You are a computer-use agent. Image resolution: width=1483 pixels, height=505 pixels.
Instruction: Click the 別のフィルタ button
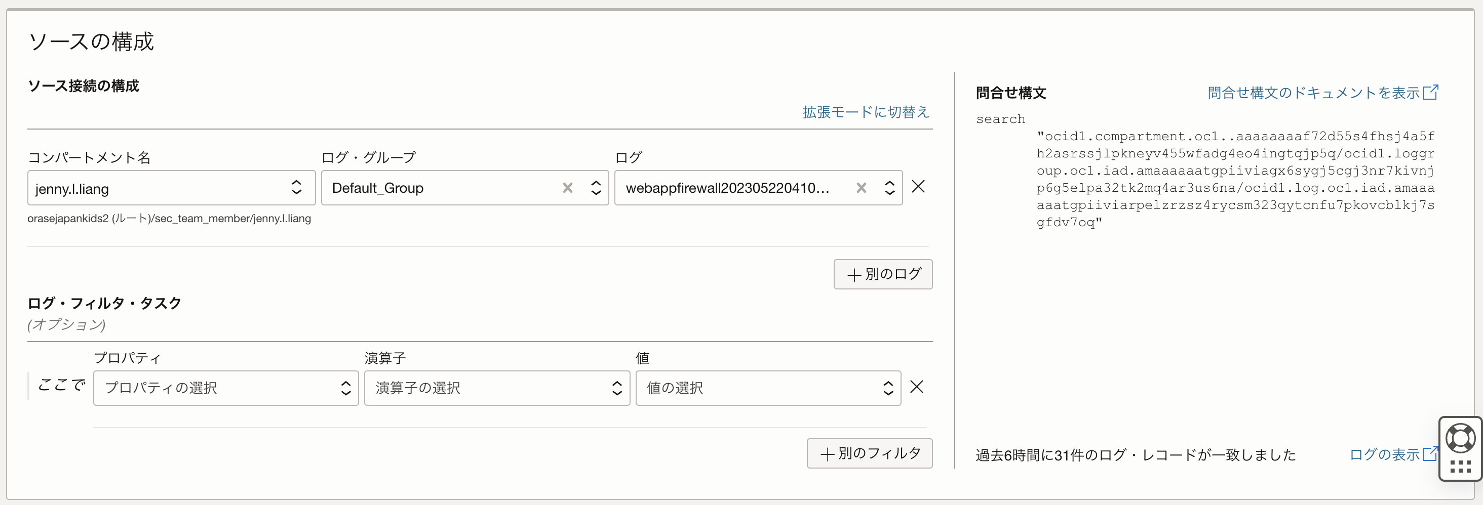(x=869, y=454)
